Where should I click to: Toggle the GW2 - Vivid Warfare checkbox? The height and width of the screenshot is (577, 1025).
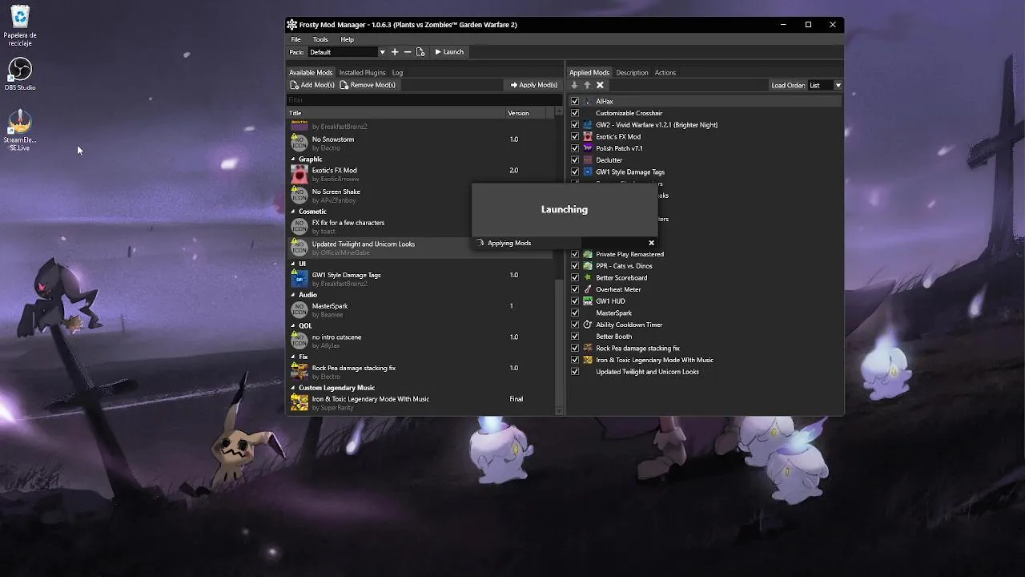[x=575, y=125]
